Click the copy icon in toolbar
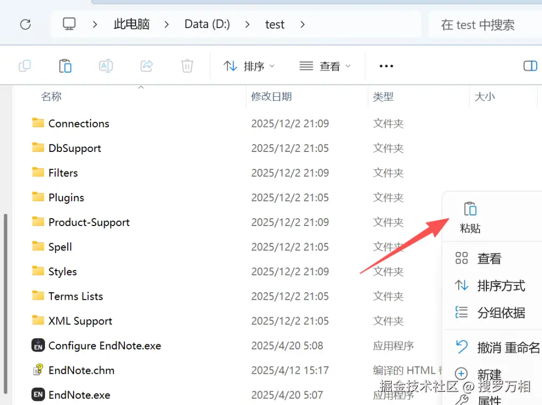 click(25, 66)
